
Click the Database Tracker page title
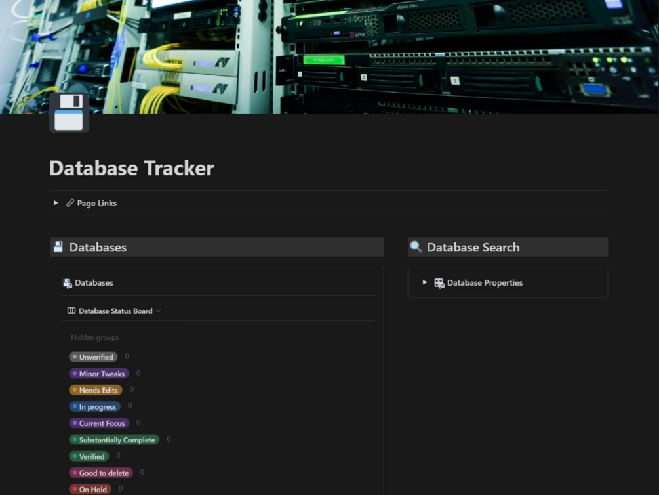point(132,168)
